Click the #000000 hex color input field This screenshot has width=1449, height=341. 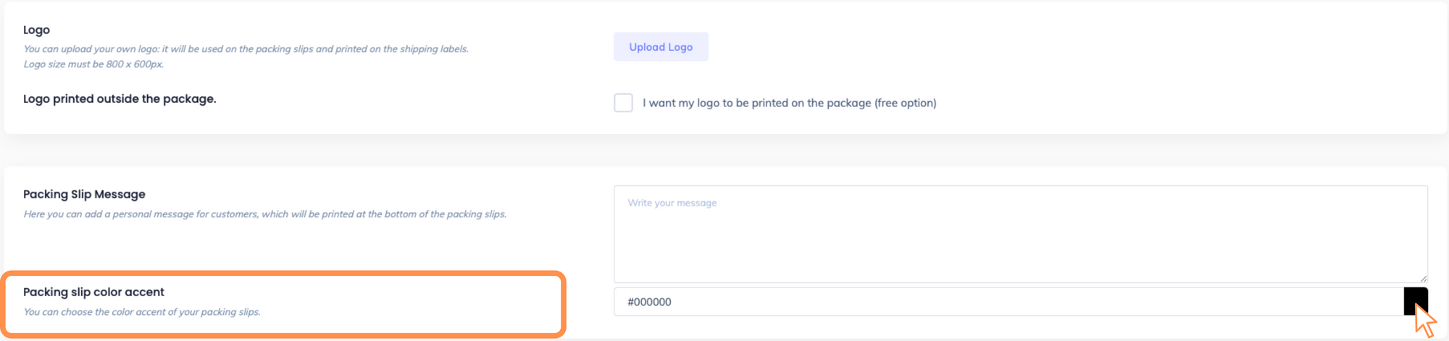coord(1007,302)
